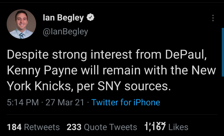Click the Ian Begley display name
The width and height of the screenshot is (224, 136).
63,18
